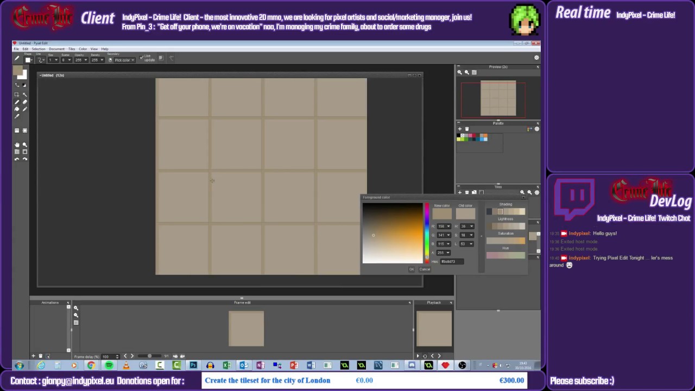Image resolution: width=695 pixels, height=391 pixels.
Task: Choose the rectangular Selection tool
Action: point(17,94)
